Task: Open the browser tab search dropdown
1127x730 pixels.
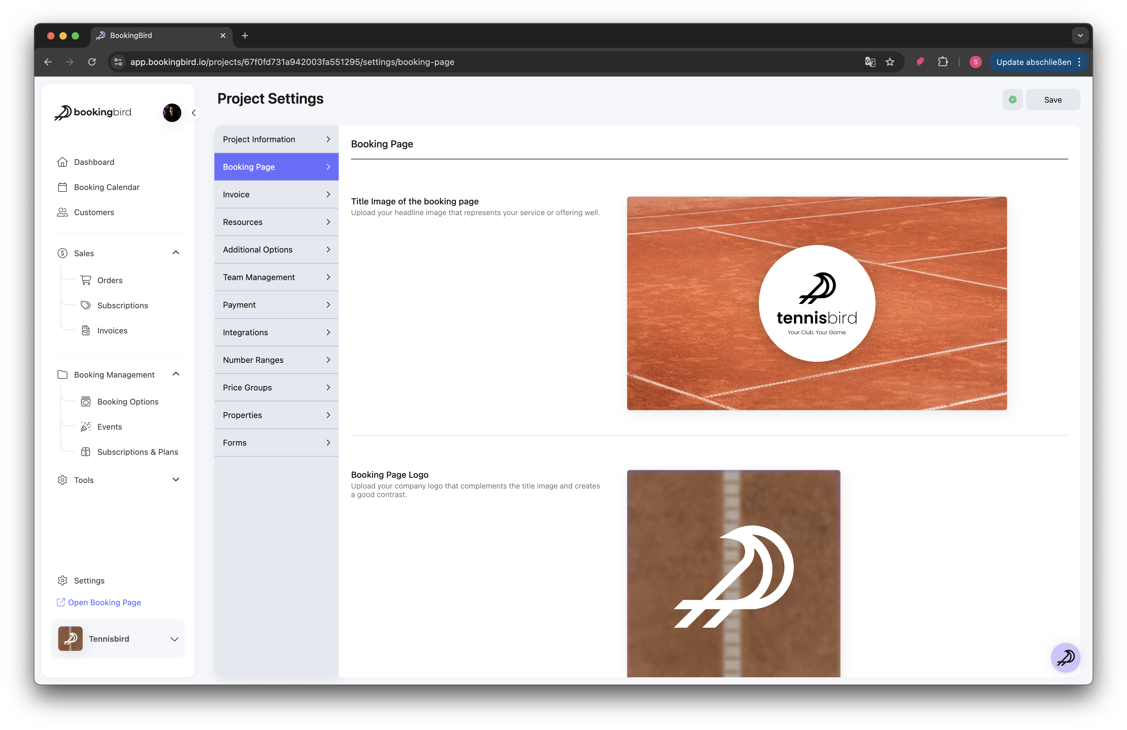Action: tap(1080, 36)
